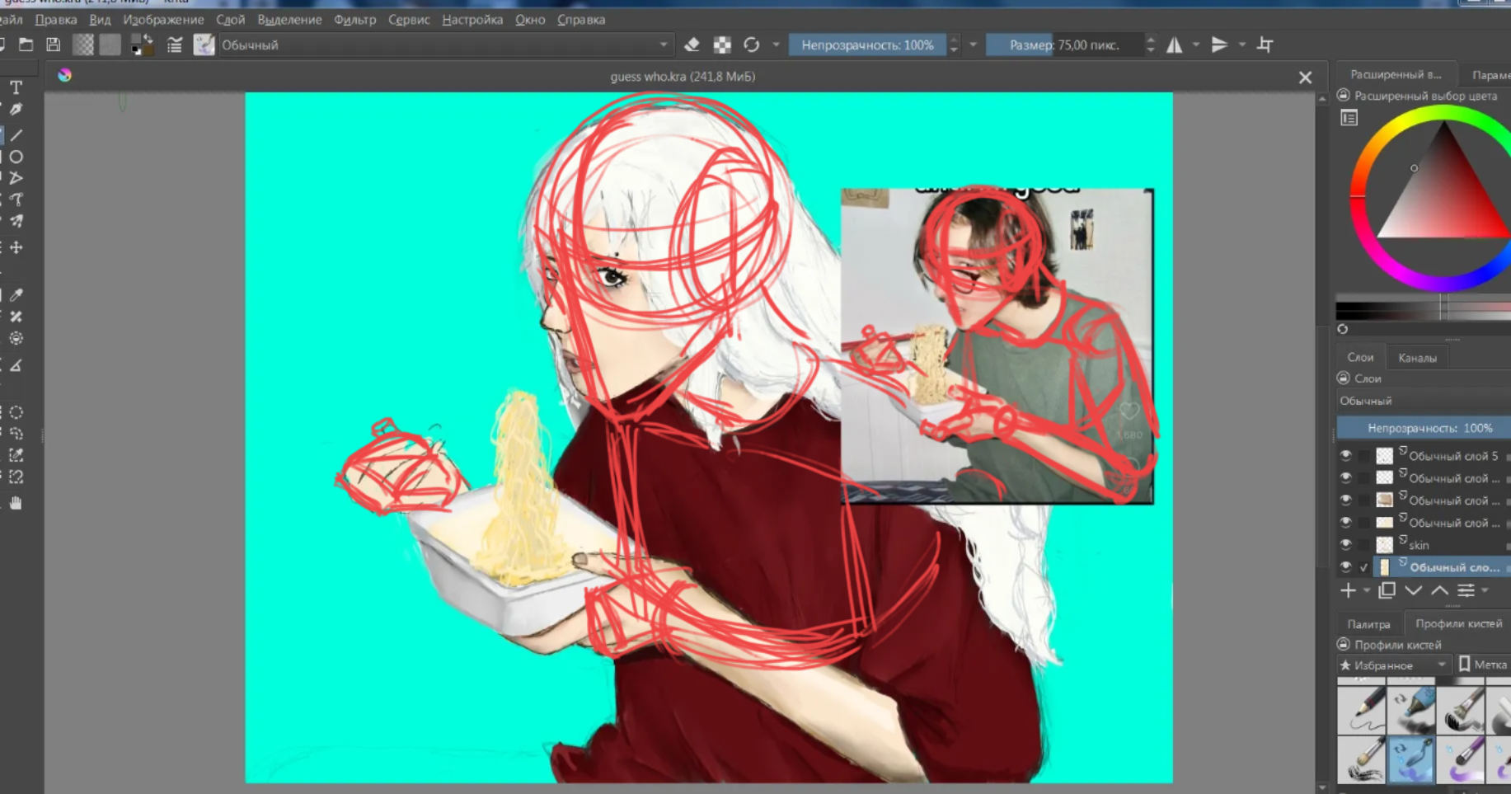Expand horizontal mirror options arrow
The image size is (1511, 794).
click(x=1196, y=45)
